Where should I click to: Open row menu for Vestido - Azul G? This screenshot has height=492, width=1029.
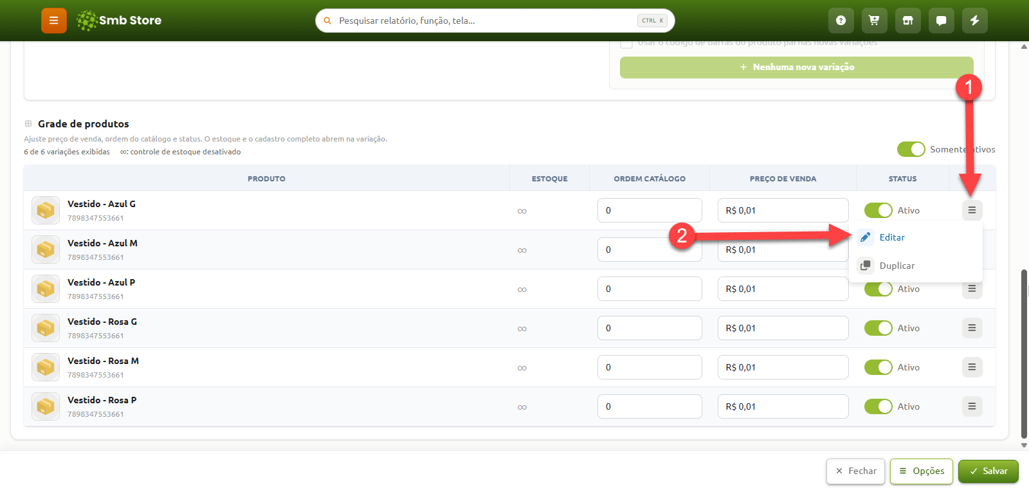972,210
